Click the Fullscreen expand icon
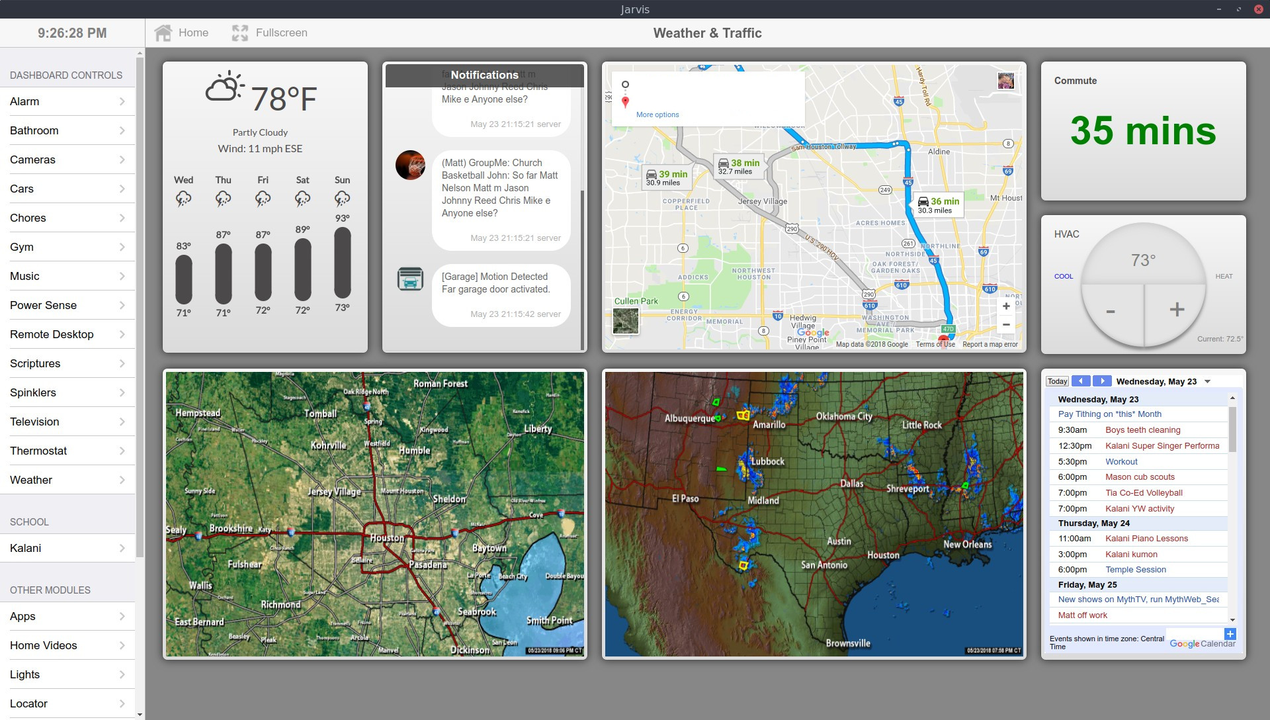This screenshot has height=720, width=1270. [x=240, y=33]
